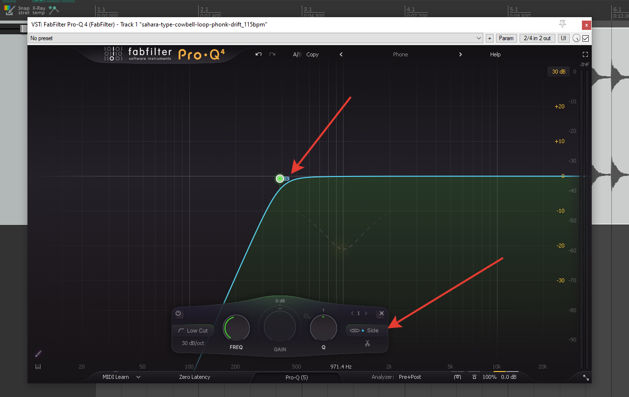629x397 pixels.
Task: Toggle the UI button in plugin header
Action: [x=563, y=38]
